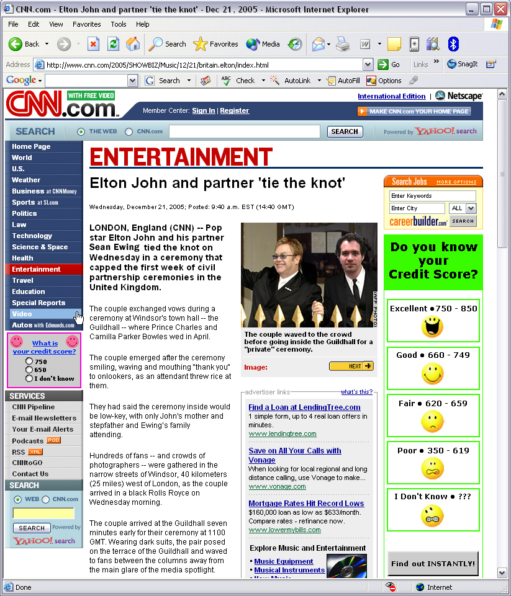Screen dimensions: 511x596
Task: Open Favorites star in toolbar
Action: click(215, 44)
